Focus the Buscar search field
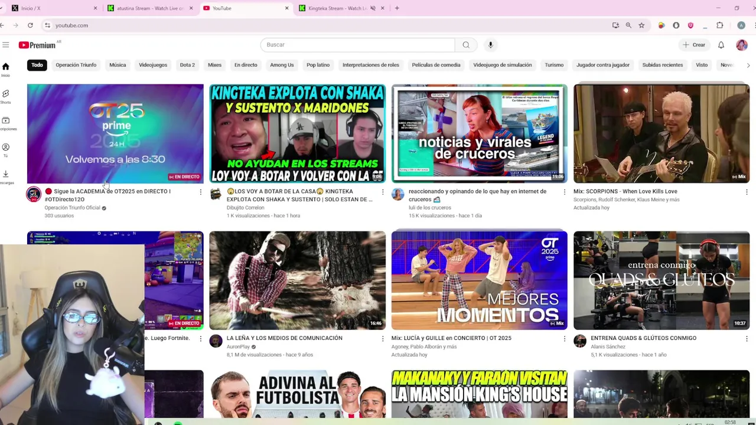The image size is (756, 425). tap(357, 45)
